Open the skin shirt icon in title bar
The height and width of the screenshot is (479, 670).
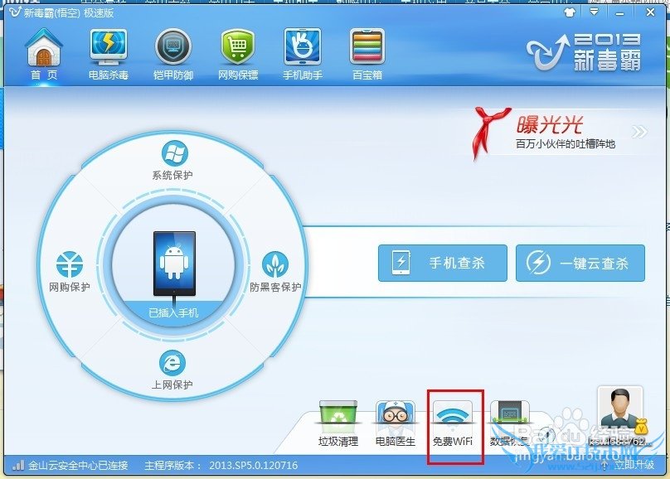(570, 12)
